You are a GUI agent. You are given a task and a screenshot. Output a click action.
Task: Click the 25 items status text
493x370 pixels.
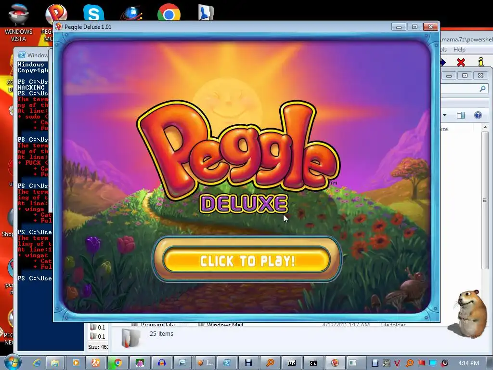tap(161, 333)
